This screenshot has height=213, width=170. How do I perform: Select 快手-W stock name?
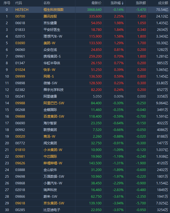(49, 70)
